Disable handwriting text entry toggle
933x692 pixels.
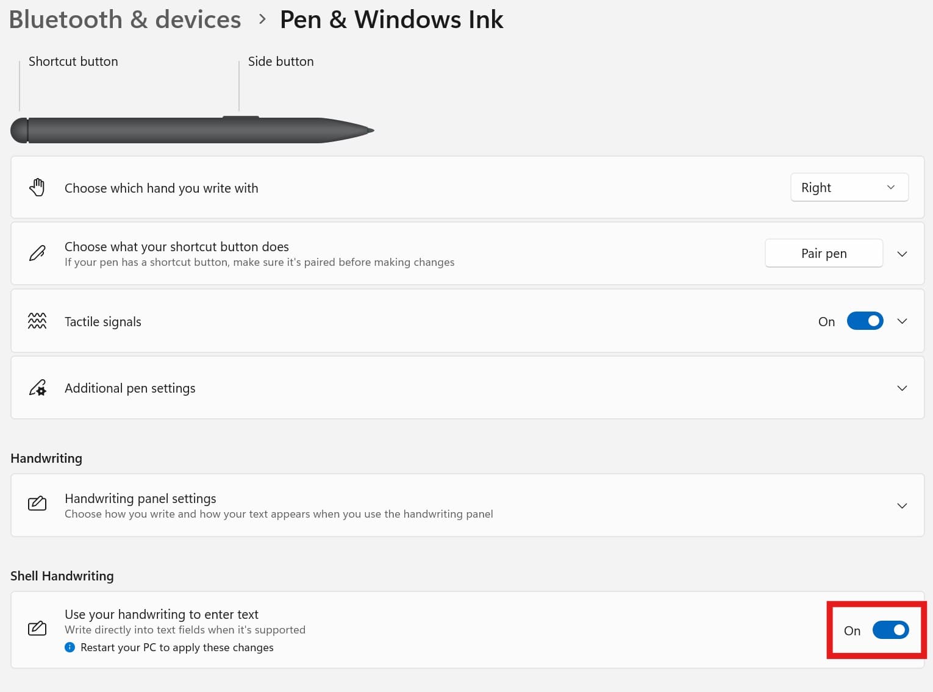[890, 630]
